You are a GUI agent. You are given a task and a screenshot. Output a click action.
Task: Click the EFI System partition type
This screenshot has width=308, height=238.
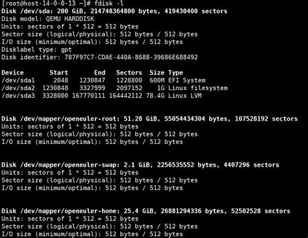[187, 80]
